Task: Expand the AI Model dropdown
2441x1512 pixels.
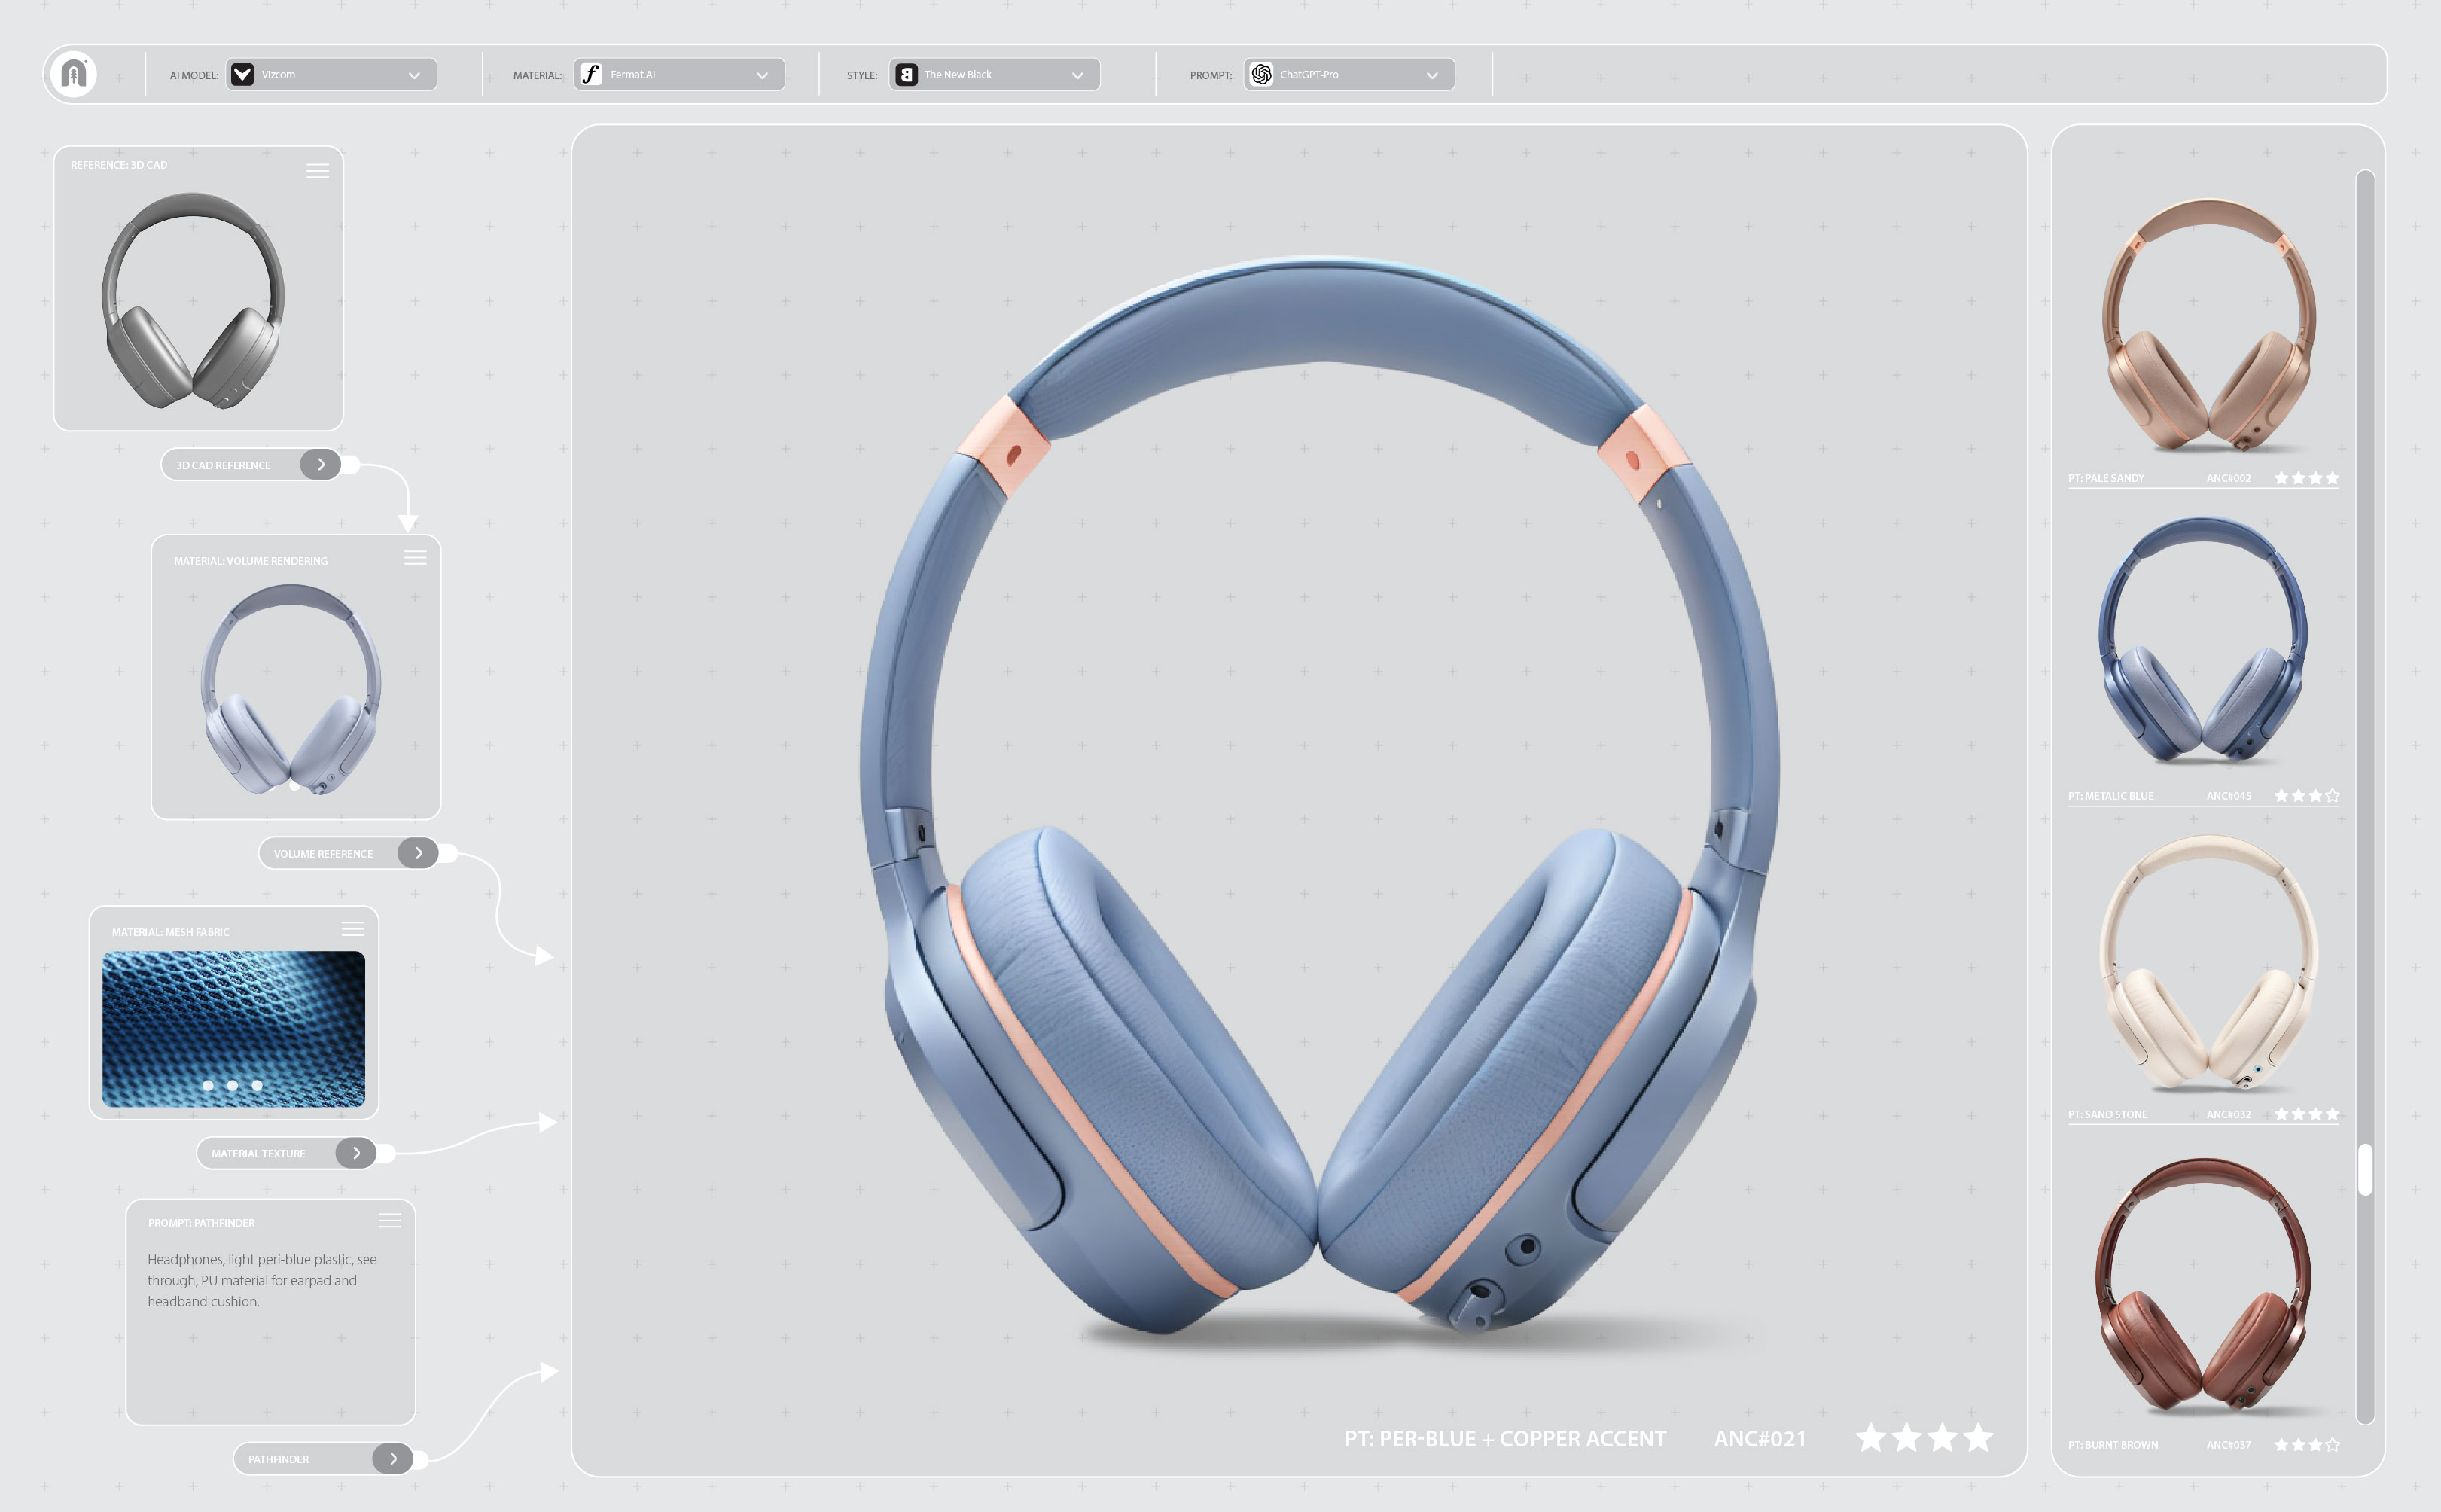Action: click(x=414, y=76)
